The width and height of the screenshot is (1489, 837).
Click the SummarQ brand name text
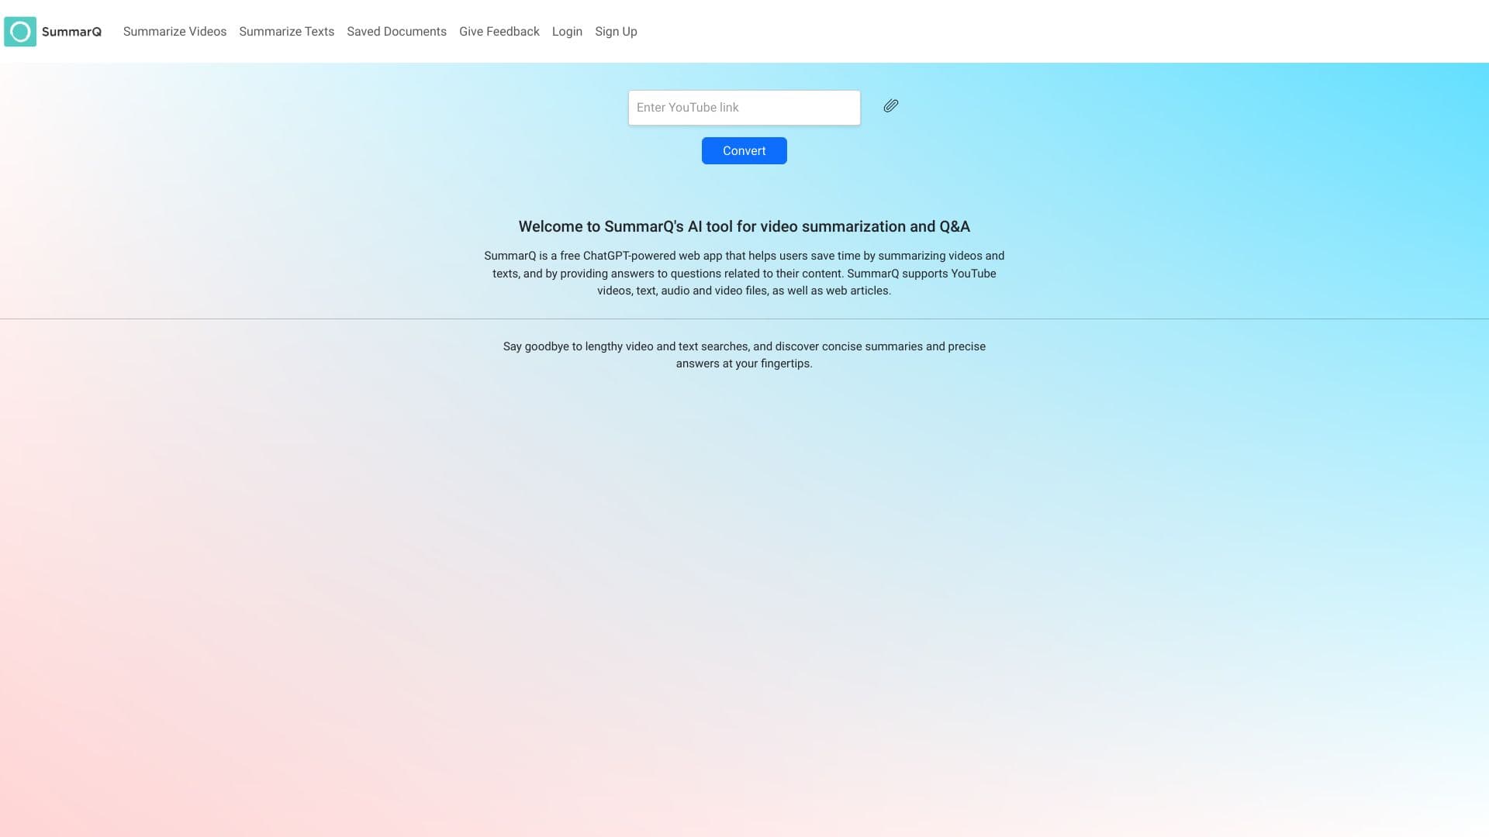[71, 32]
